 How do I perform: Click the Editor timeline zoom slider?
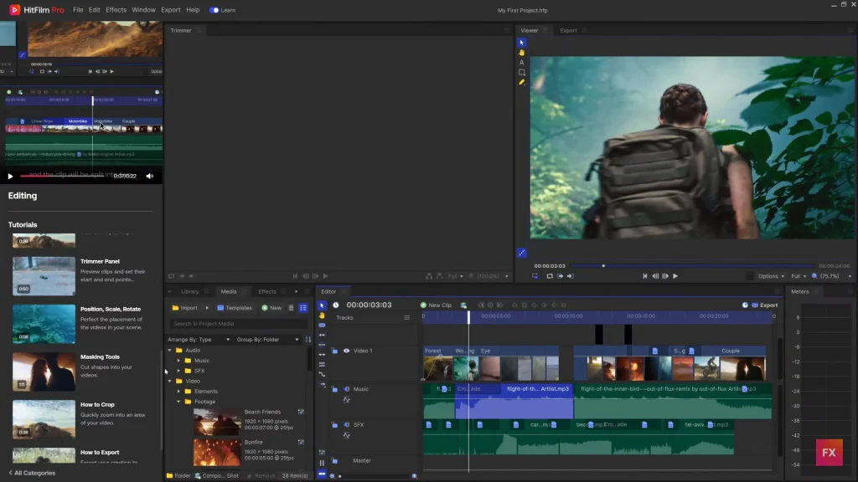[x=373, y=476]
